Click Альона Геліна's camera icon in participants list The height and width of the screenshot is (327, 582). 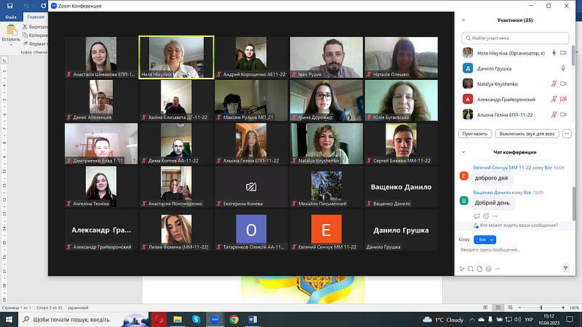click(x=563, y=115)
